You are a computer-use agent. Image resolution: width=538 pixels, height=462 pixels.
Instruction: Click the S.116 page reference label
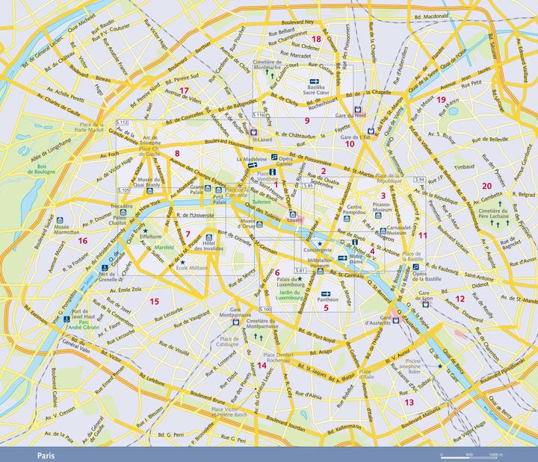pyautogui.click(x=259, y=114)
